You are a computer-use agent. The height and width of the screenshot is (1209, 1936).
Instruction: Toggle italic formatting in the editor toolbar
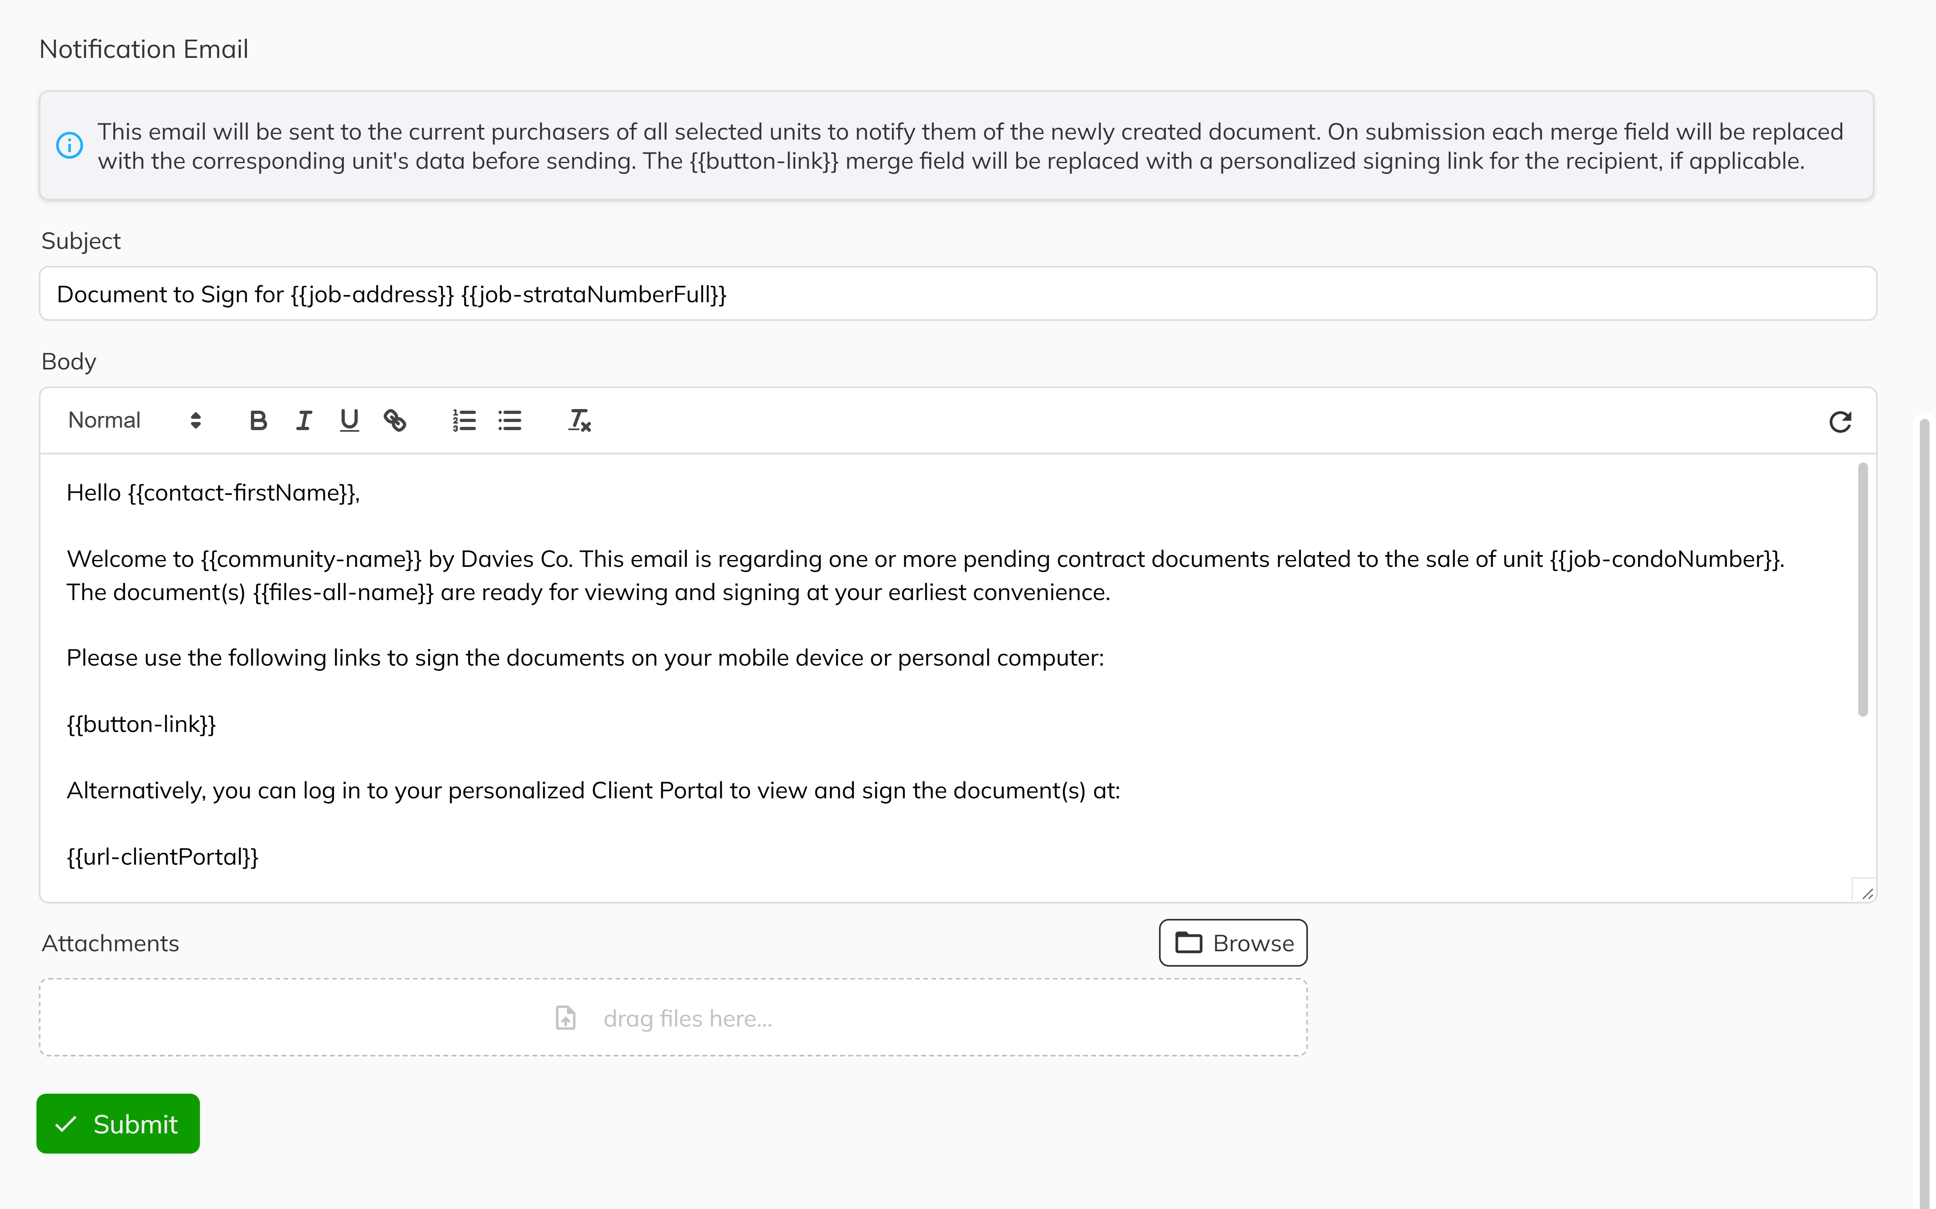point(304,420)
